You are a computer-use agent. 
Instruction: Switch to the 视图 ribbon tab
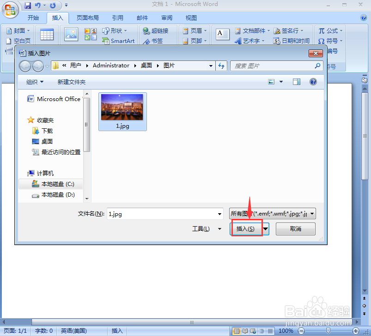(191, 18)
